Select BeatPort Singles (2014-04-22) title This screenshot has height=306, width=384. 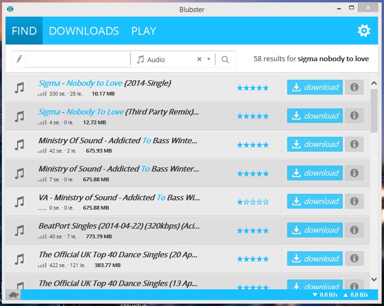(119, 226)
